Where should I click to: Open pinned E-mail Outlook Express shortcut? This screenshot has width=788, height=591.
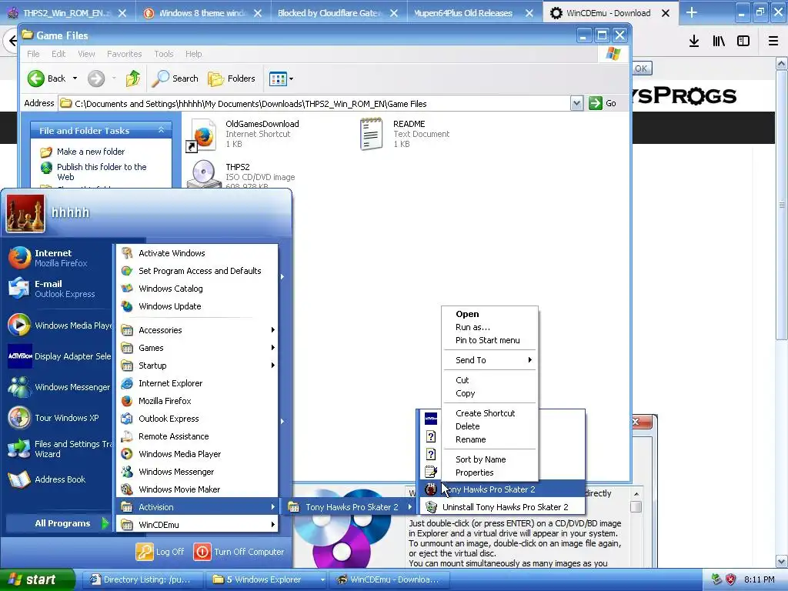[58, 289]
